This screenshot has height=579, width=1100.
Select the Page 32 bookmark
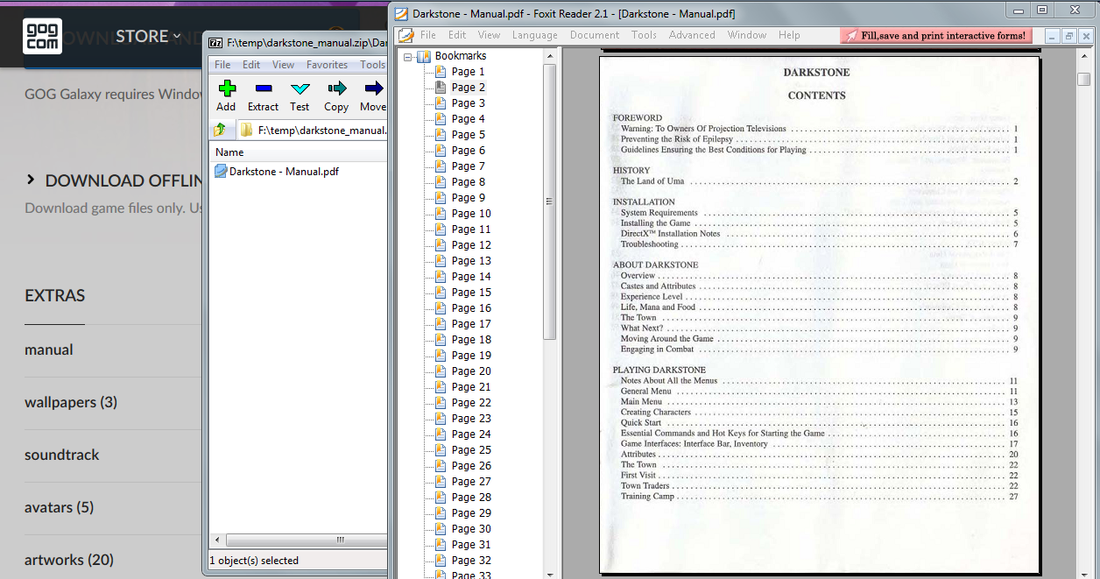471,561
